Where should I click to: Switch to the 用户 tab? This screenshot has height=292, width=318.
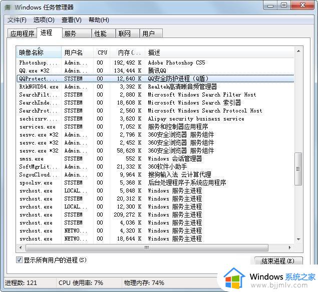[x=151, y=33]
